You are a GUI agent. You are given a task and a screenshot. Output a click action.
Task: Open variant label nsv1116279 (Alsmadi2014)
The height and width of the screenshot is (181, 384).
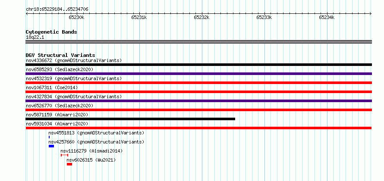tap(91, 151)
